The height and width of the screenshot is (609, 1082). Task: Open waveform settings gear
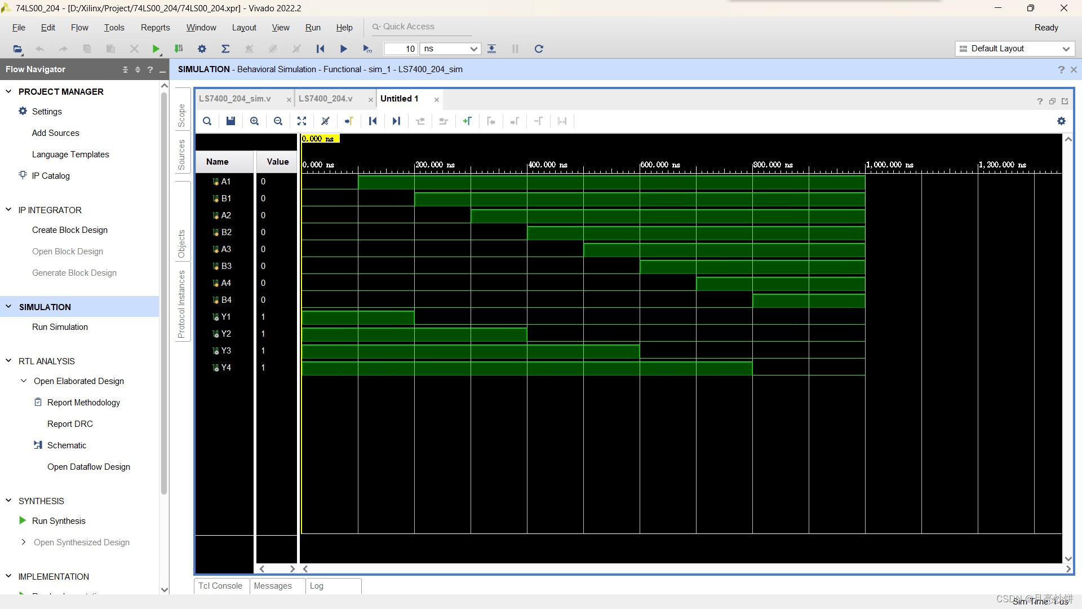(1061, 121)
